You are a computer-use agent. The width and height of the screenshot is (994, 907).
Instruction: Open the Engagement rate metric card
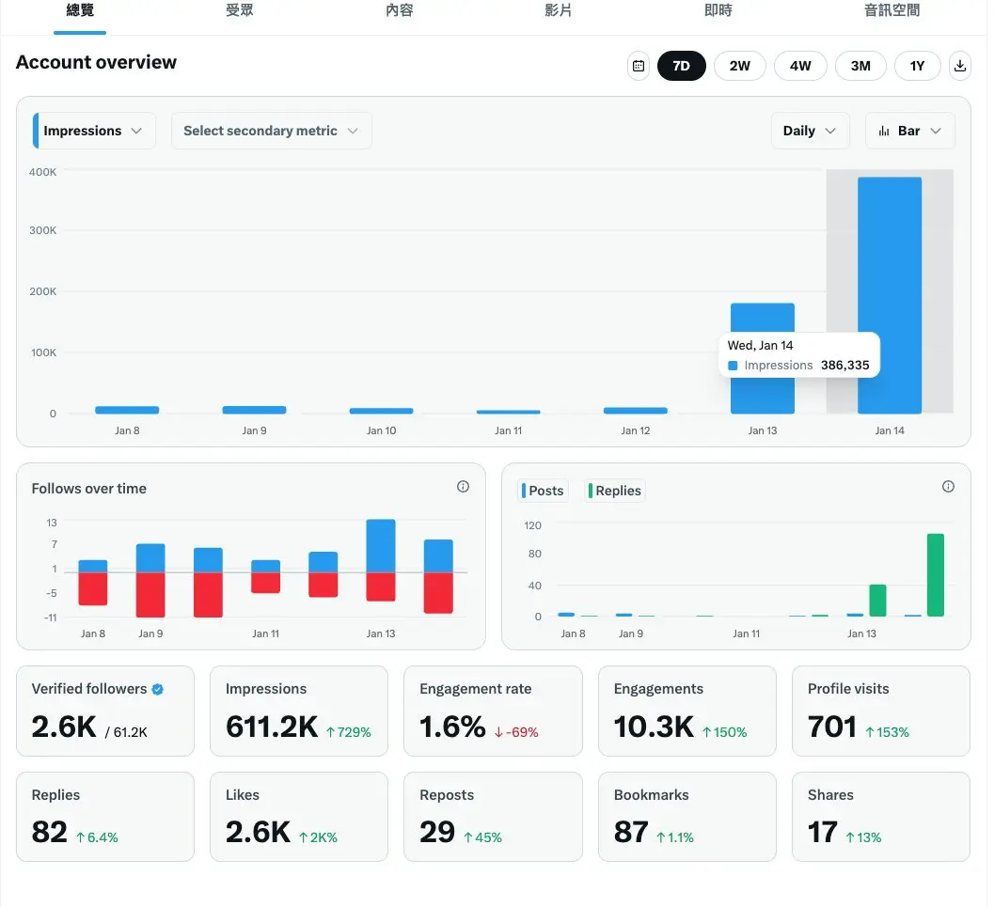click(493, 711)
